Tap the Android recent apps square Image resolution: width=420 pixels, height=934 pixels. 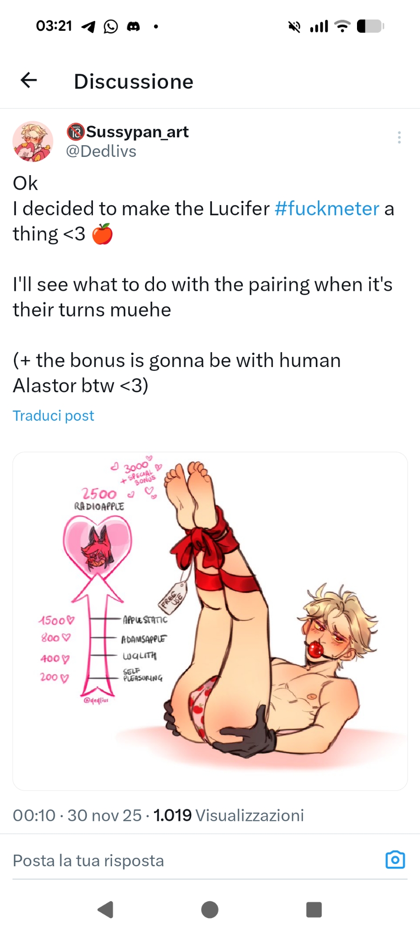tap(314, 909)
